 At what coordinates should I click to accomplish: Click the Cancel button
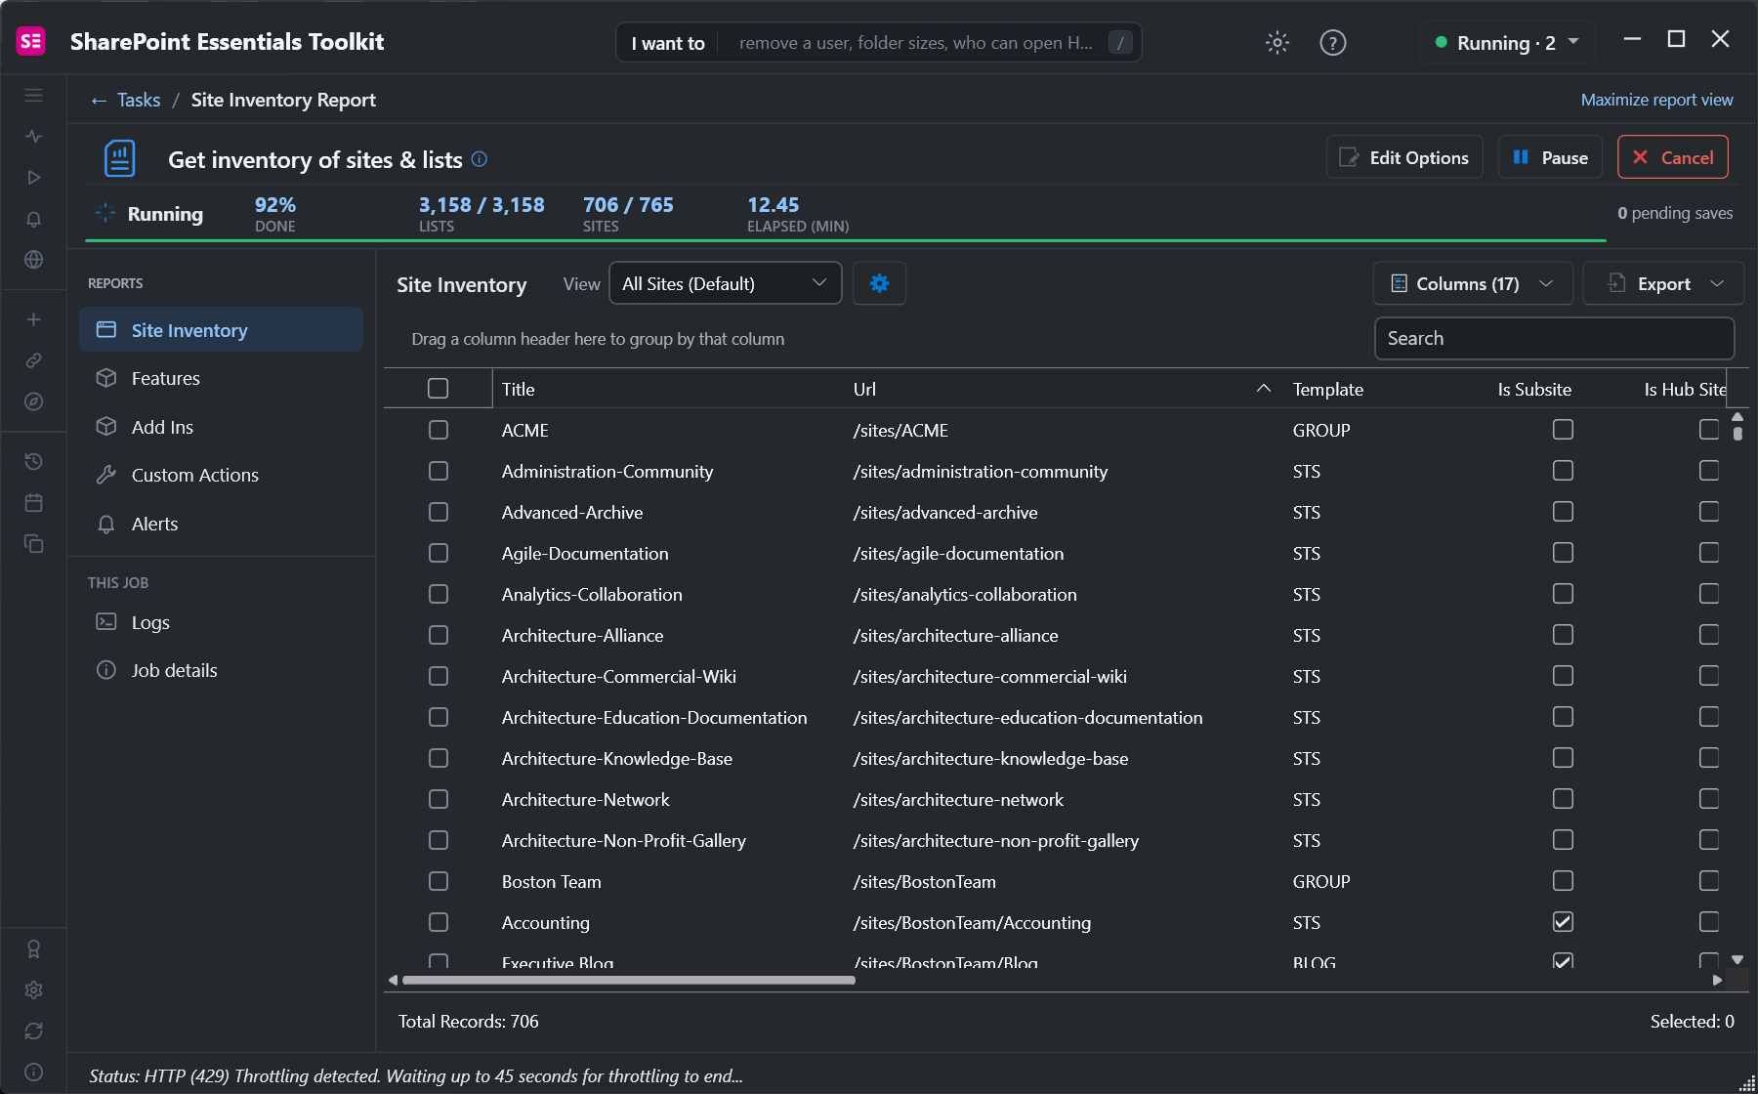click(x=1672, y=157)
